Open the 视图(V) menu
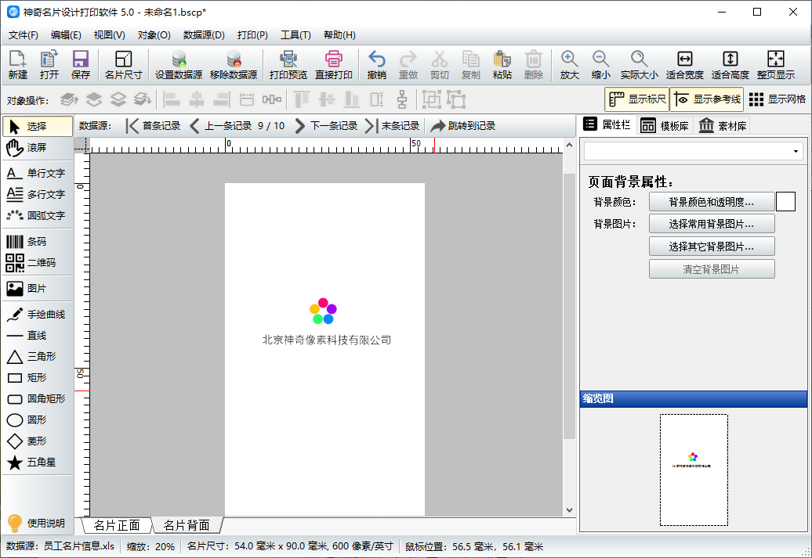This screenshot has height=558, width=812. point(109,35)
